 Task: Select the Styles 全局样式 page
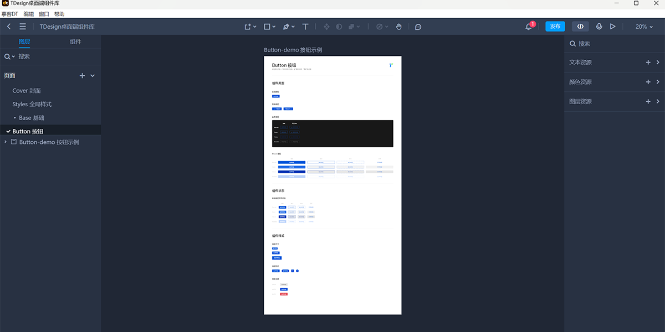point(32,105)
